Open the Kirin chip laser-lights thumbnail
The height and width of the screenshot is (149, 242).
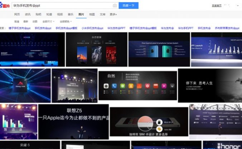25,86
